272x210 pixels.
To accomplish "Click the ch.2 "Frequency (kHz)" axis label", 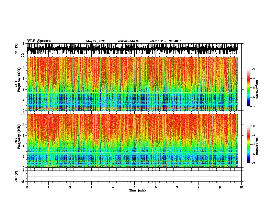I will (x=19, y=137).
